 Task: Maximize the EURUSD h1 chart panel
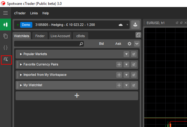[x=181, y=23]
